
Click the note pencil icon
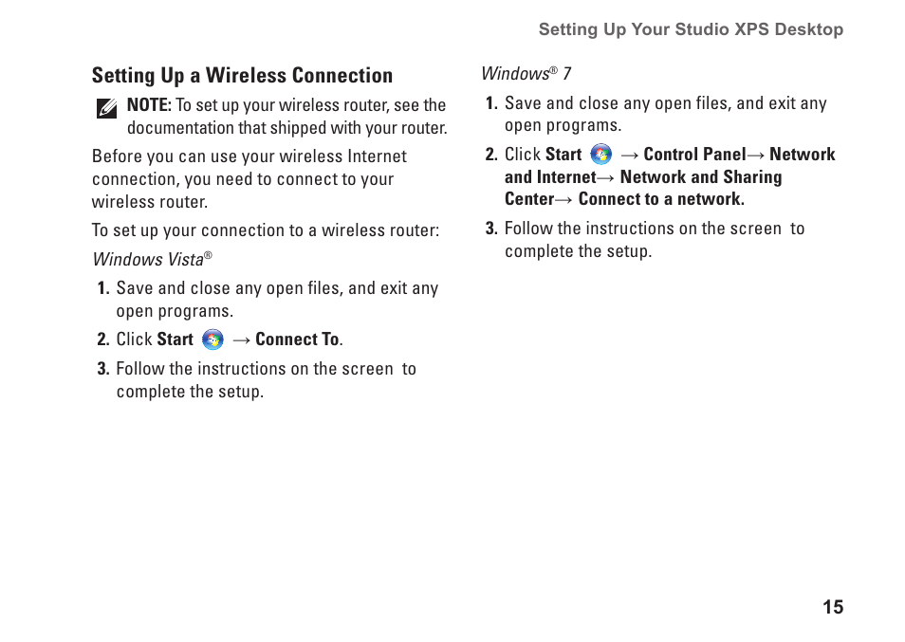[107, 108]
